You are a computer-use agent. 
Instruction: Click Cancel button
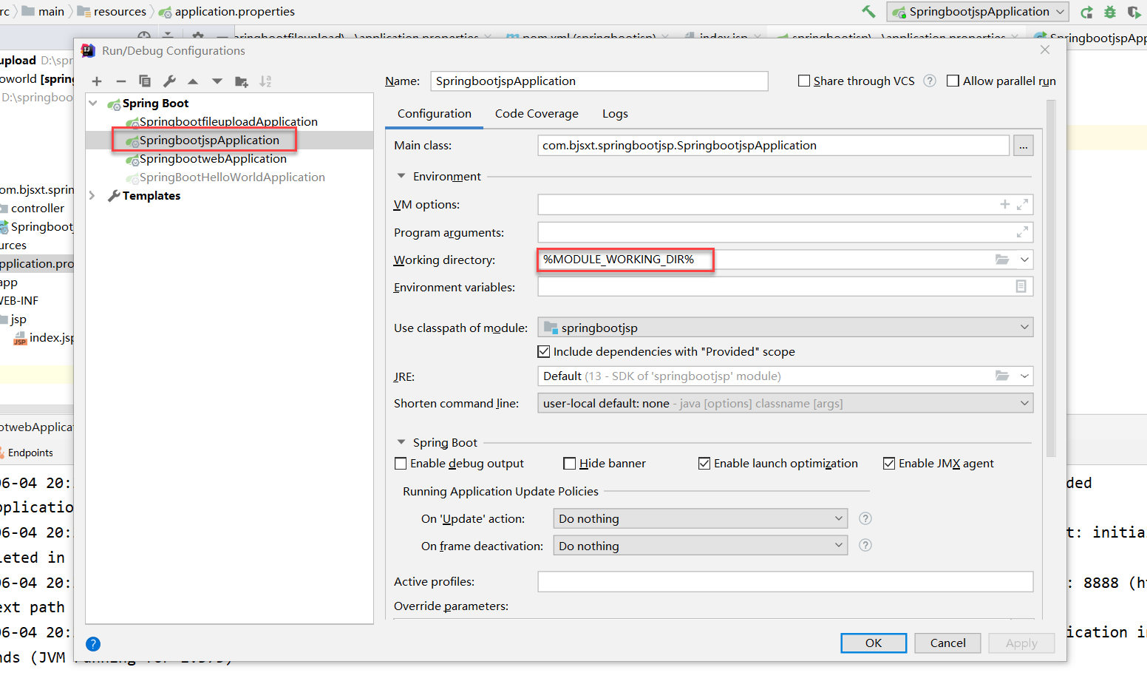pos(947,643)
